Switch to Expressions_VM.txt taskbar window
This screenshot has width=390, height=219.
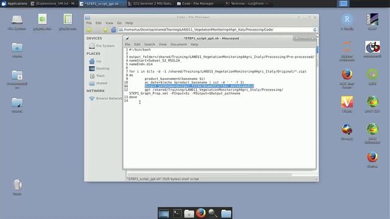54,4
